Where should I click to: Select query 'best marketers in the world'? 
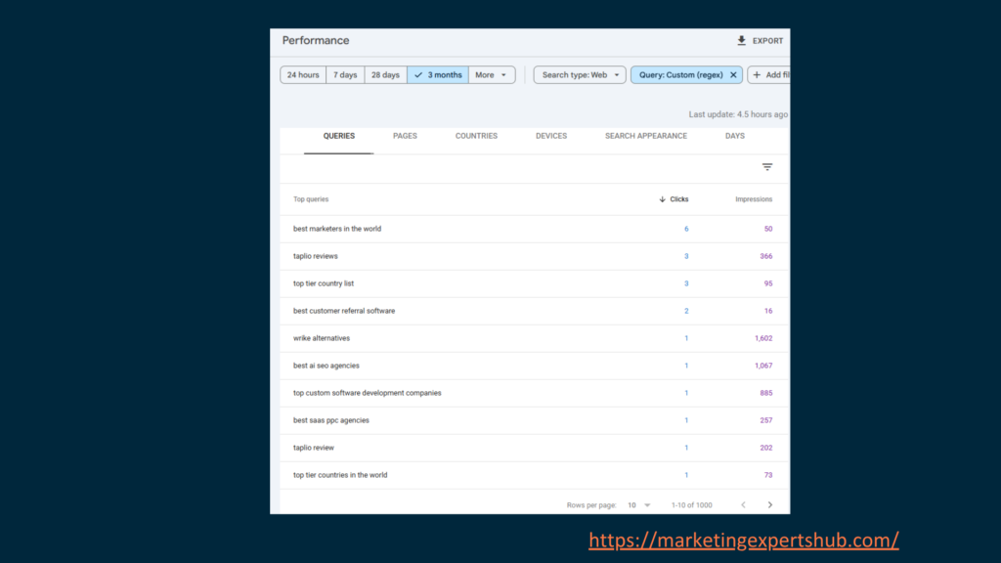tap(337, 229)
